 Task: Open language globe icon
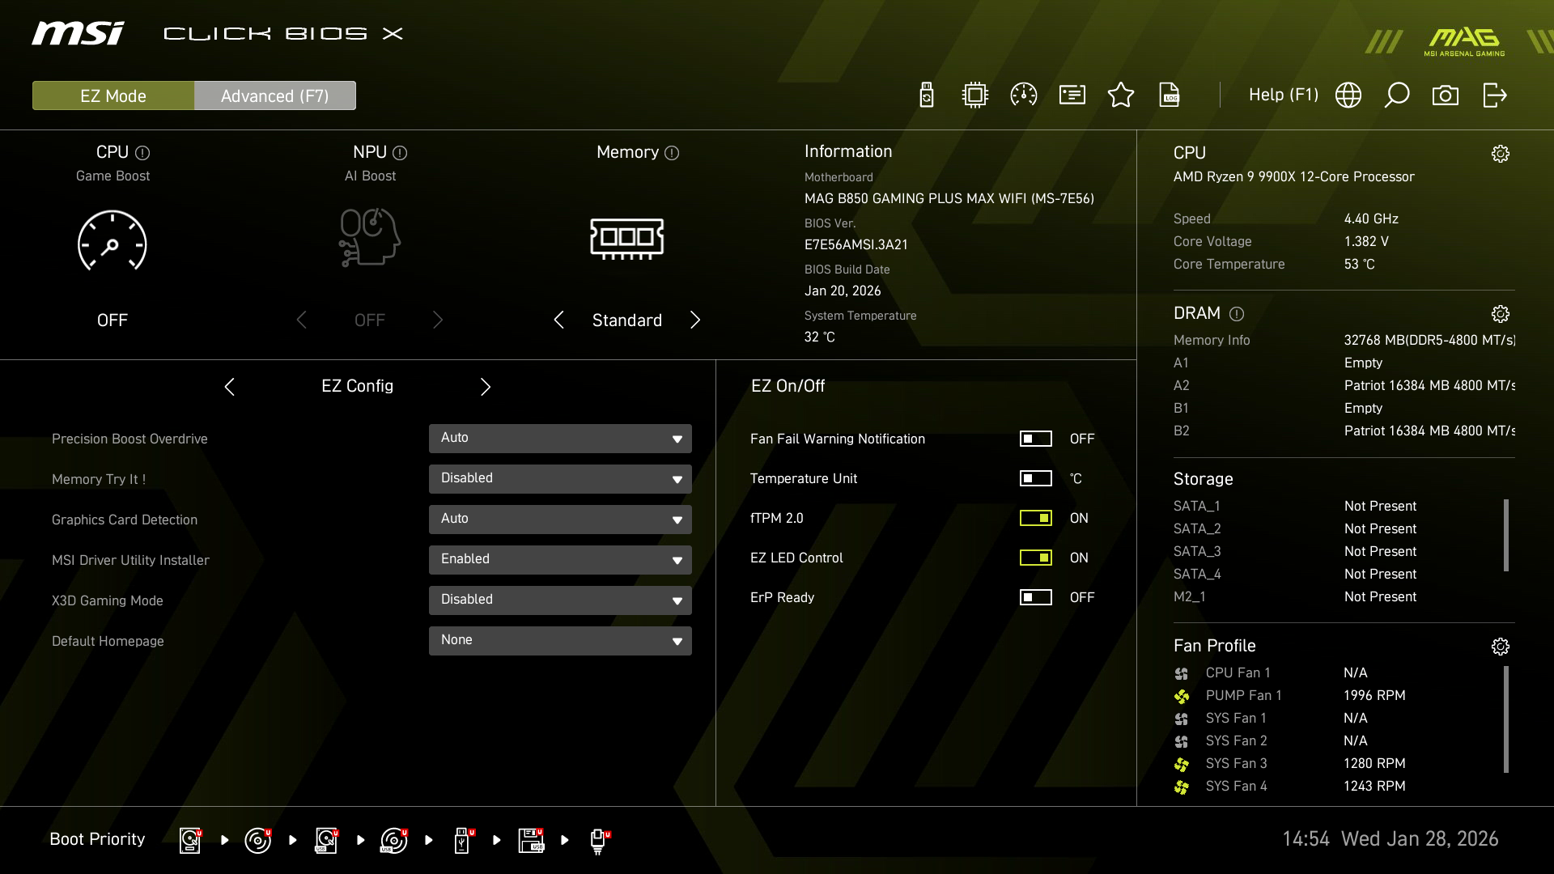(x=1348, y=95)
